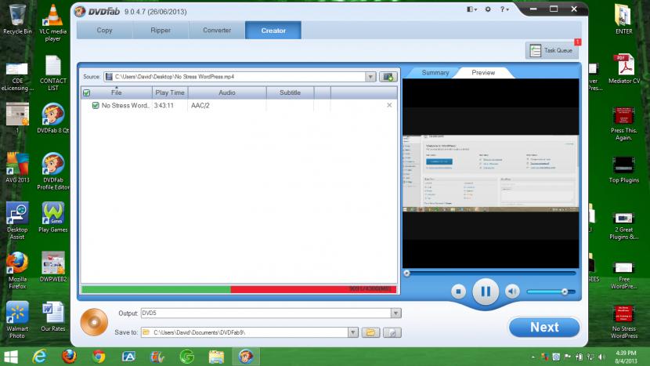Screen dimensions: 650x366
Task: Toggle the select-all files checkbox
Action: tap(87, 93)
